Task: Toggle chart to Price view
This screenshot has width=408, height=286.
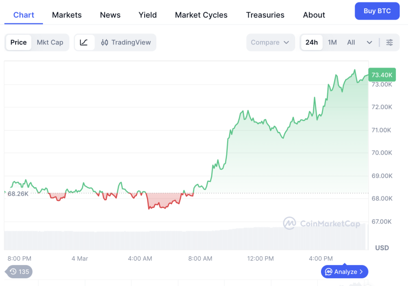Action: coord(19,43)
